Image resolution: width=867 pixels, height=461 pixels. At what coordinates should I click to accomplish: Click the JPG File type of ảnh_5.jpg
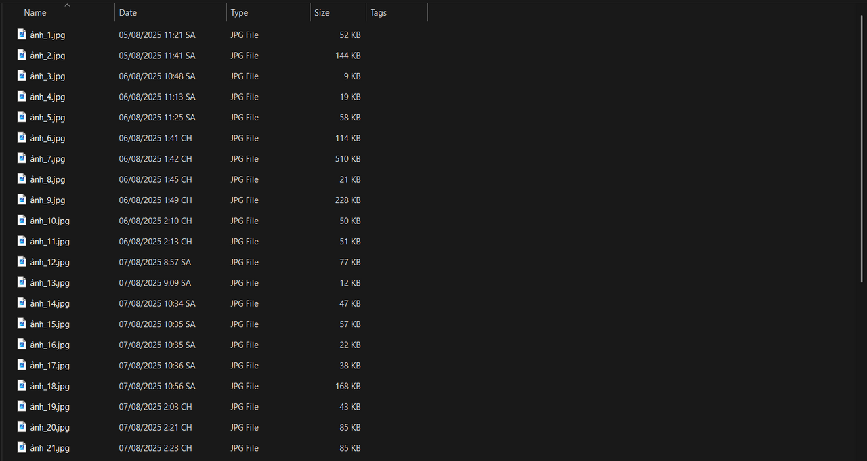[245, 118]
